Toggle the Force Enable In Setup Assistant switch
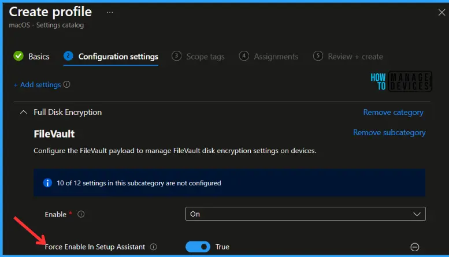449x257 pixels. (198, 247)
